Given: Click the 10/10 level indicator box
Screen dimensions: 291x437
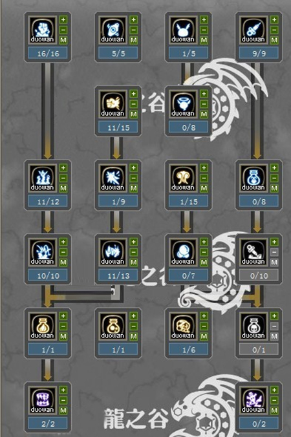Looking at the screenshot, I should coord(48,275).
